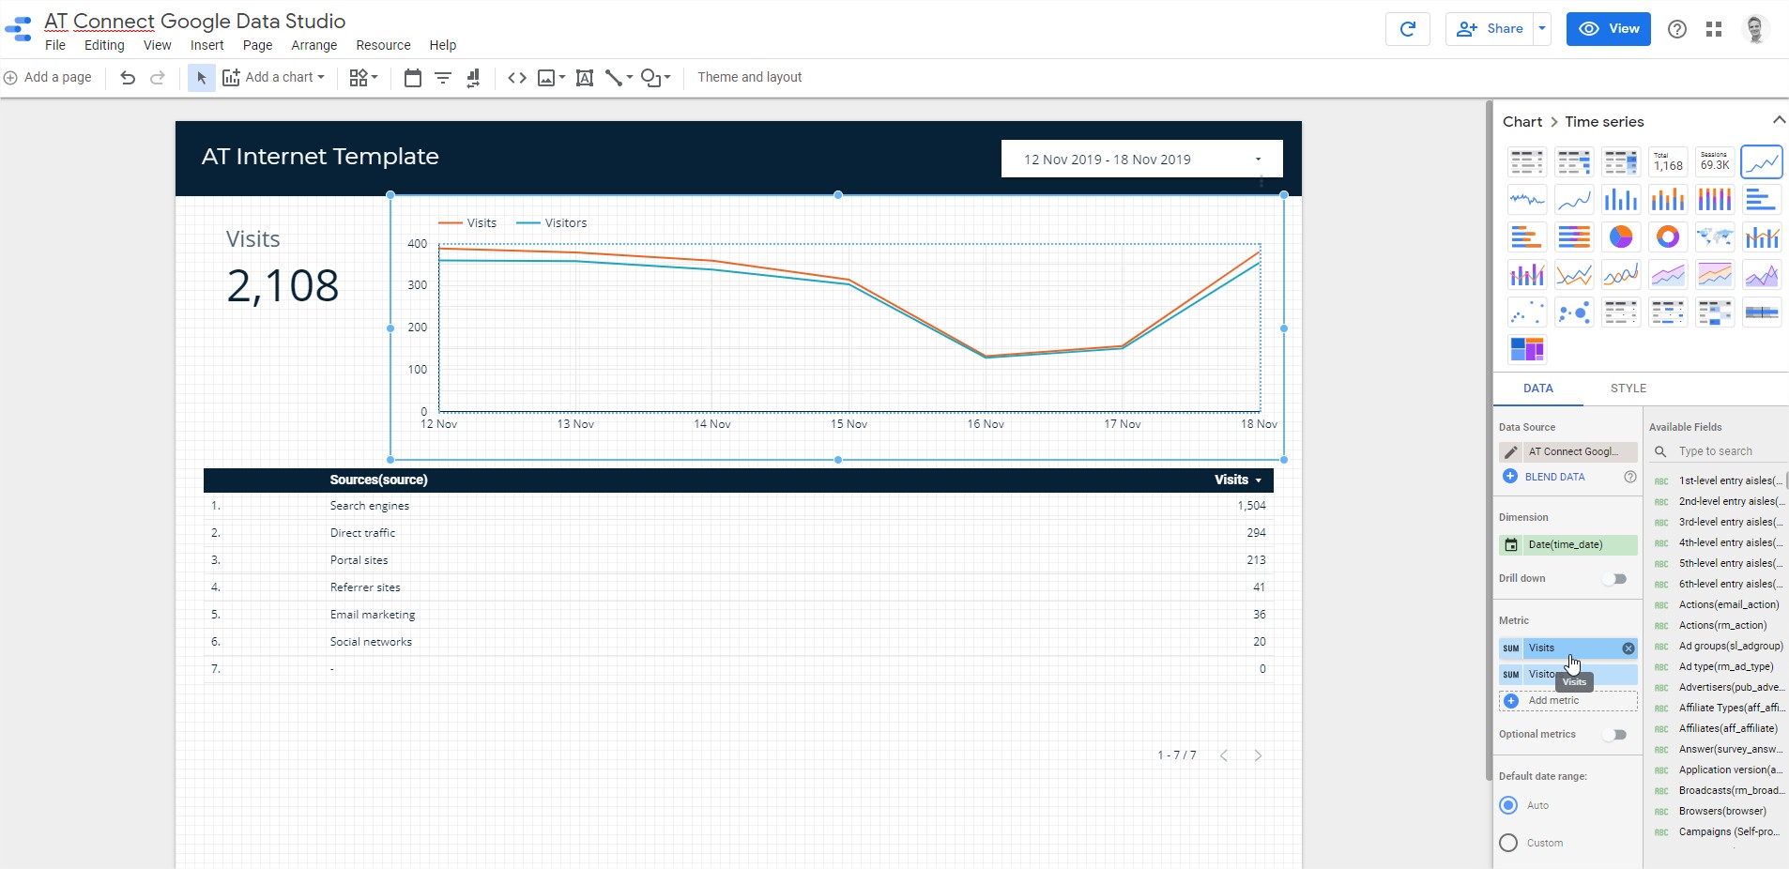The width and height of the screenshot is (1789, 869).
Task: Insert a filter control
Action: [443, 78]
